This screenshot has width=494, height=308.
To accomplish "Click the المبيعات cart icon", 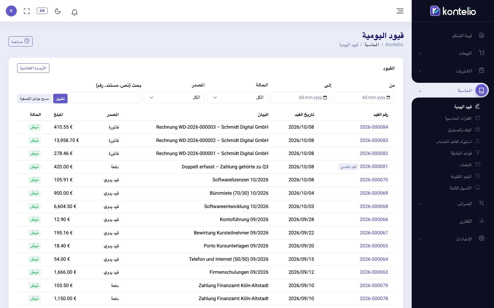I will click(481, 53).
